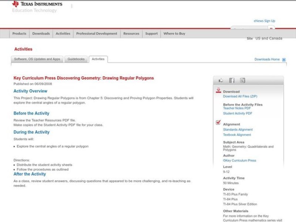This screenshot has height=222, width=296.
Task: Change site region from US and Canada
Action: (x=269, y=38)
